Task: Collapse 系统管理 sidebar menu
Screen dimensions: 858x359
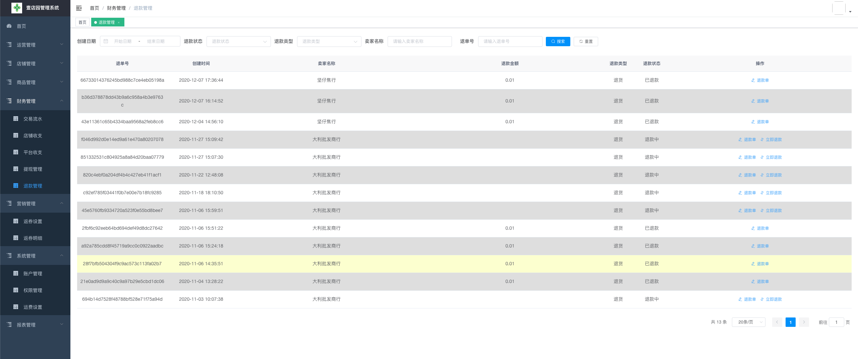Action: (35, 256)
